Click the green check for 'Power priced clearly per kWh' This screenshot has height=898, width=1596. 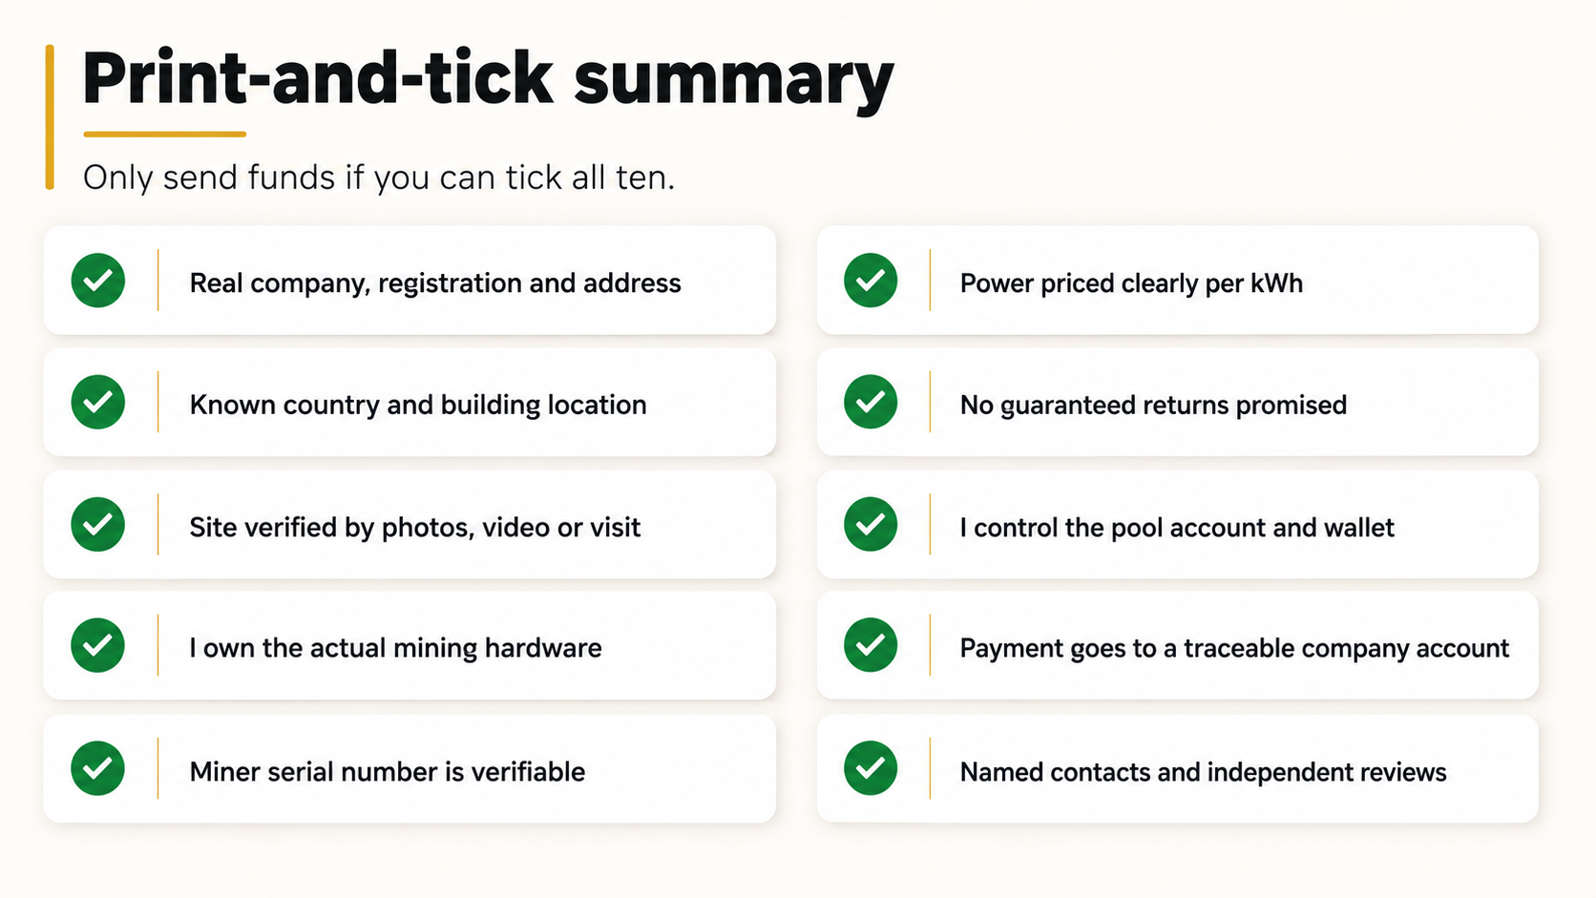coord(871,281)
